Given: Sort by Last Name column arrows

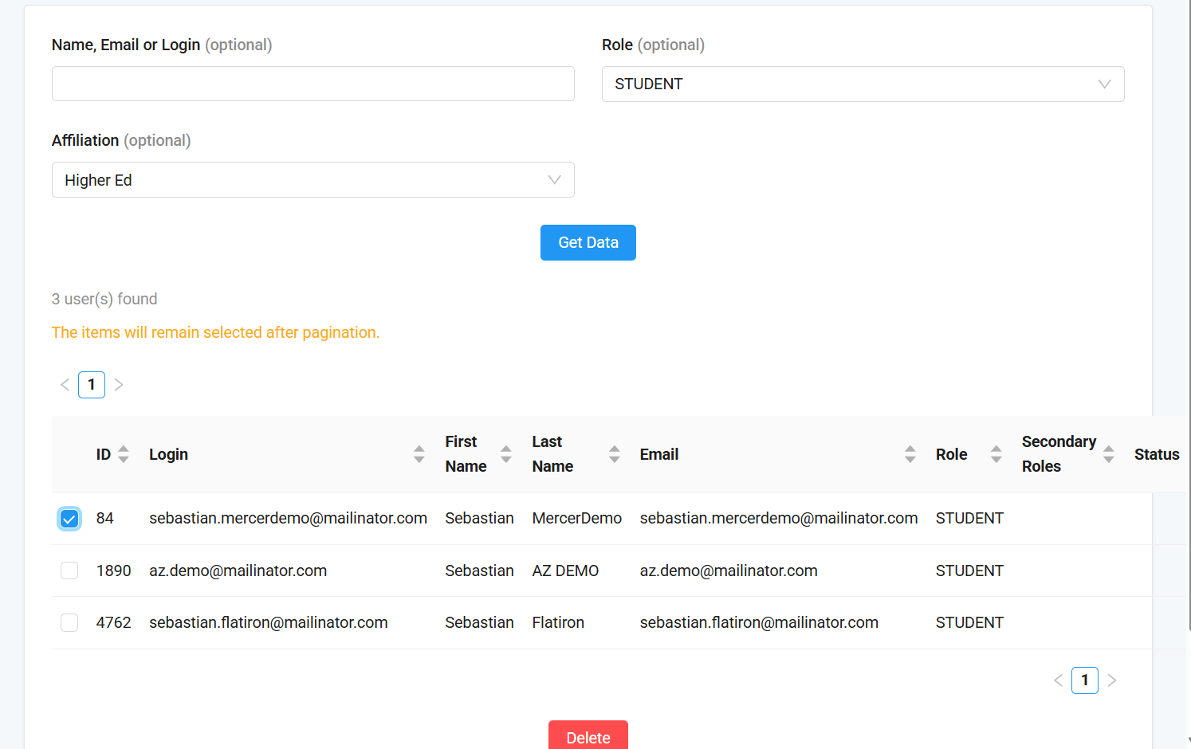Looking at the screenshot, I should coord(615,454).
